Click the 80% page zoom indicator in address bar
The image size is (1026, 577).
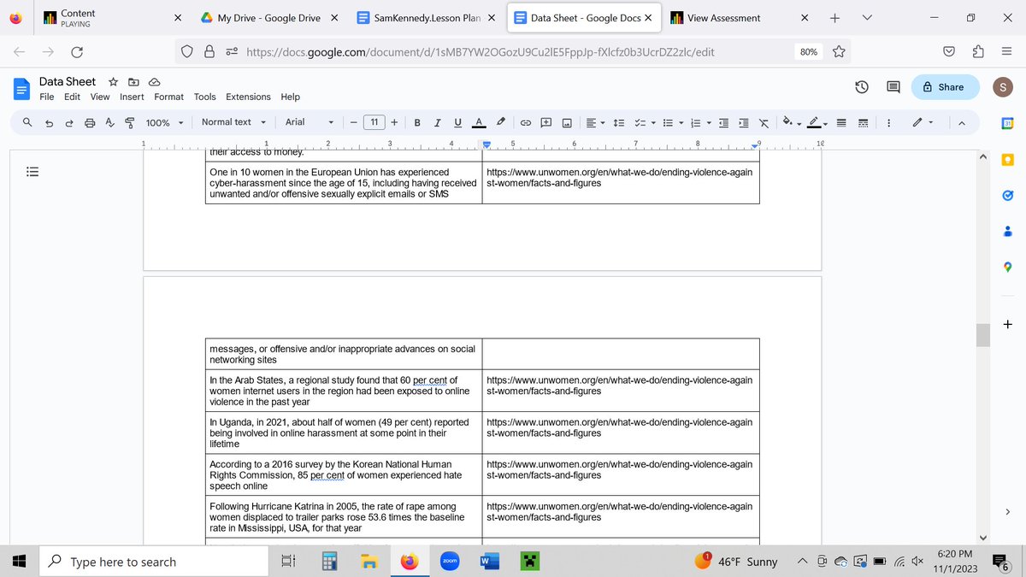809,51
